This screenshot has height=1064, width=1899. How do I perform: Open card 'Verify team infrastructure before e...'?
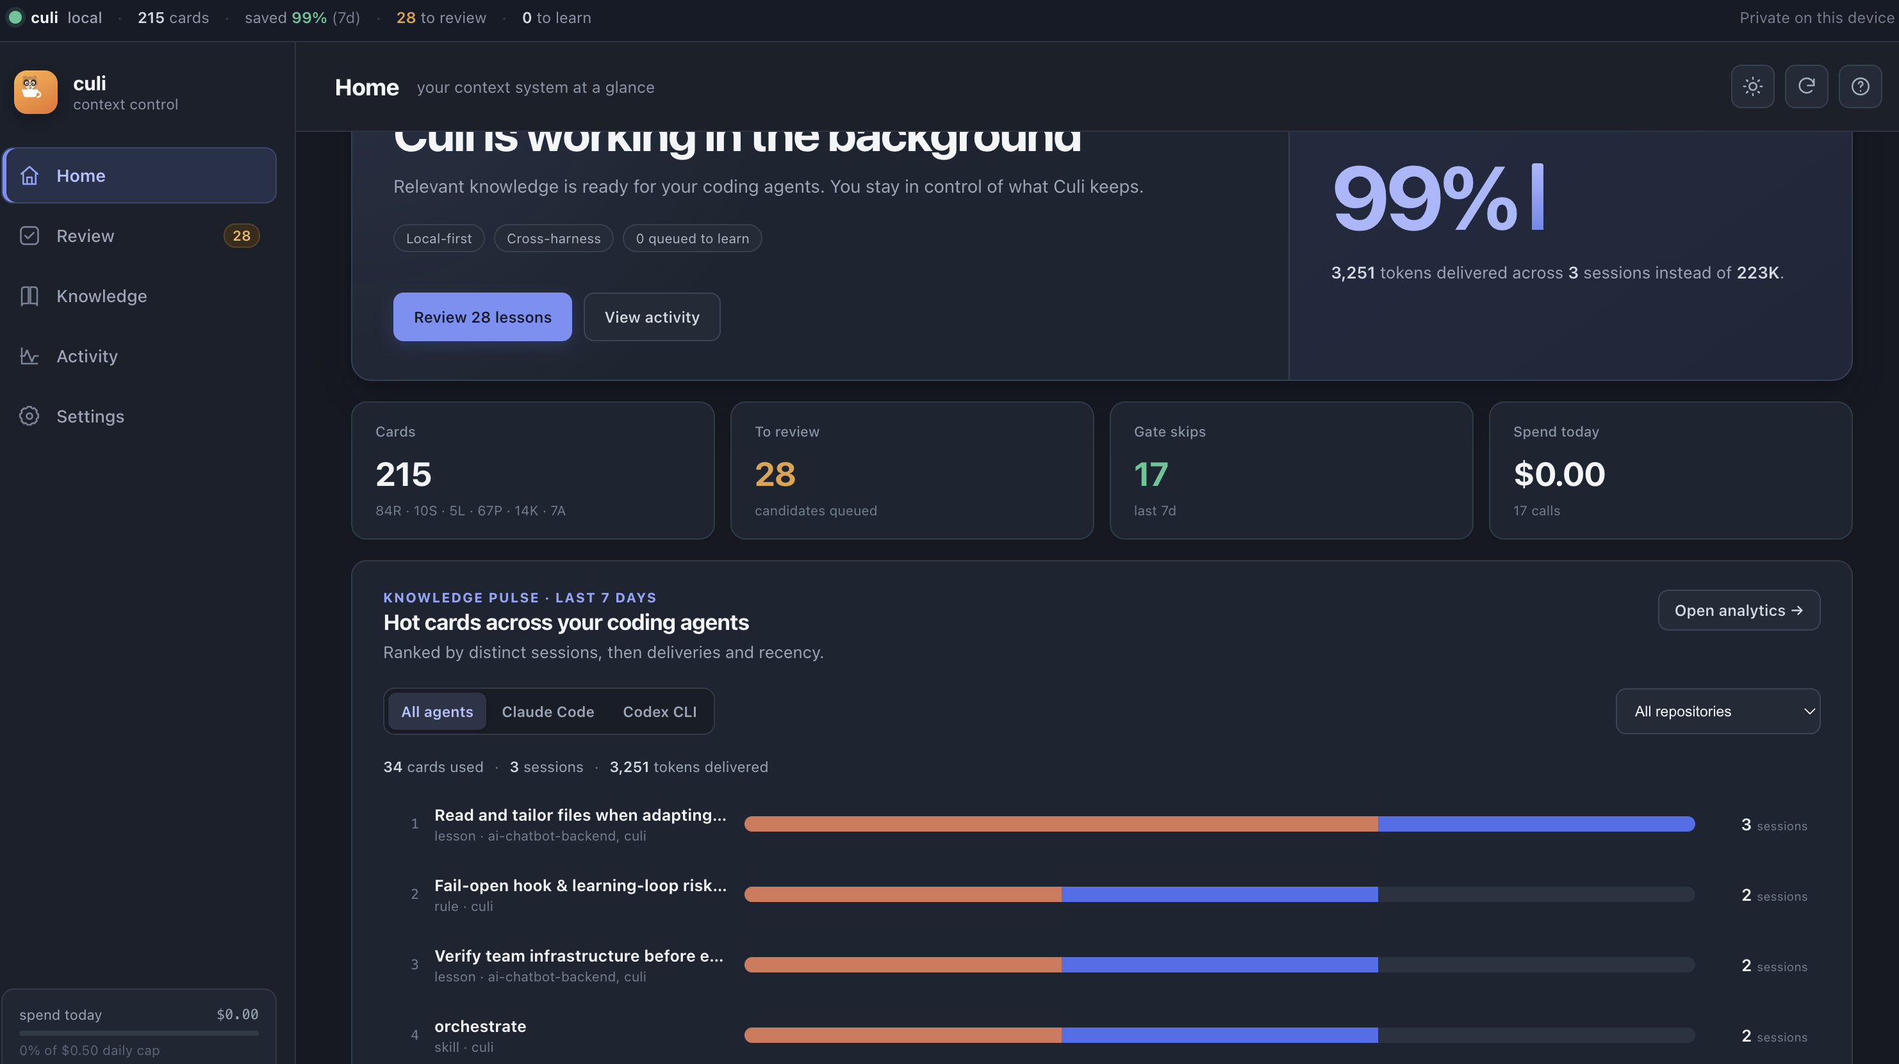[579, 956]
